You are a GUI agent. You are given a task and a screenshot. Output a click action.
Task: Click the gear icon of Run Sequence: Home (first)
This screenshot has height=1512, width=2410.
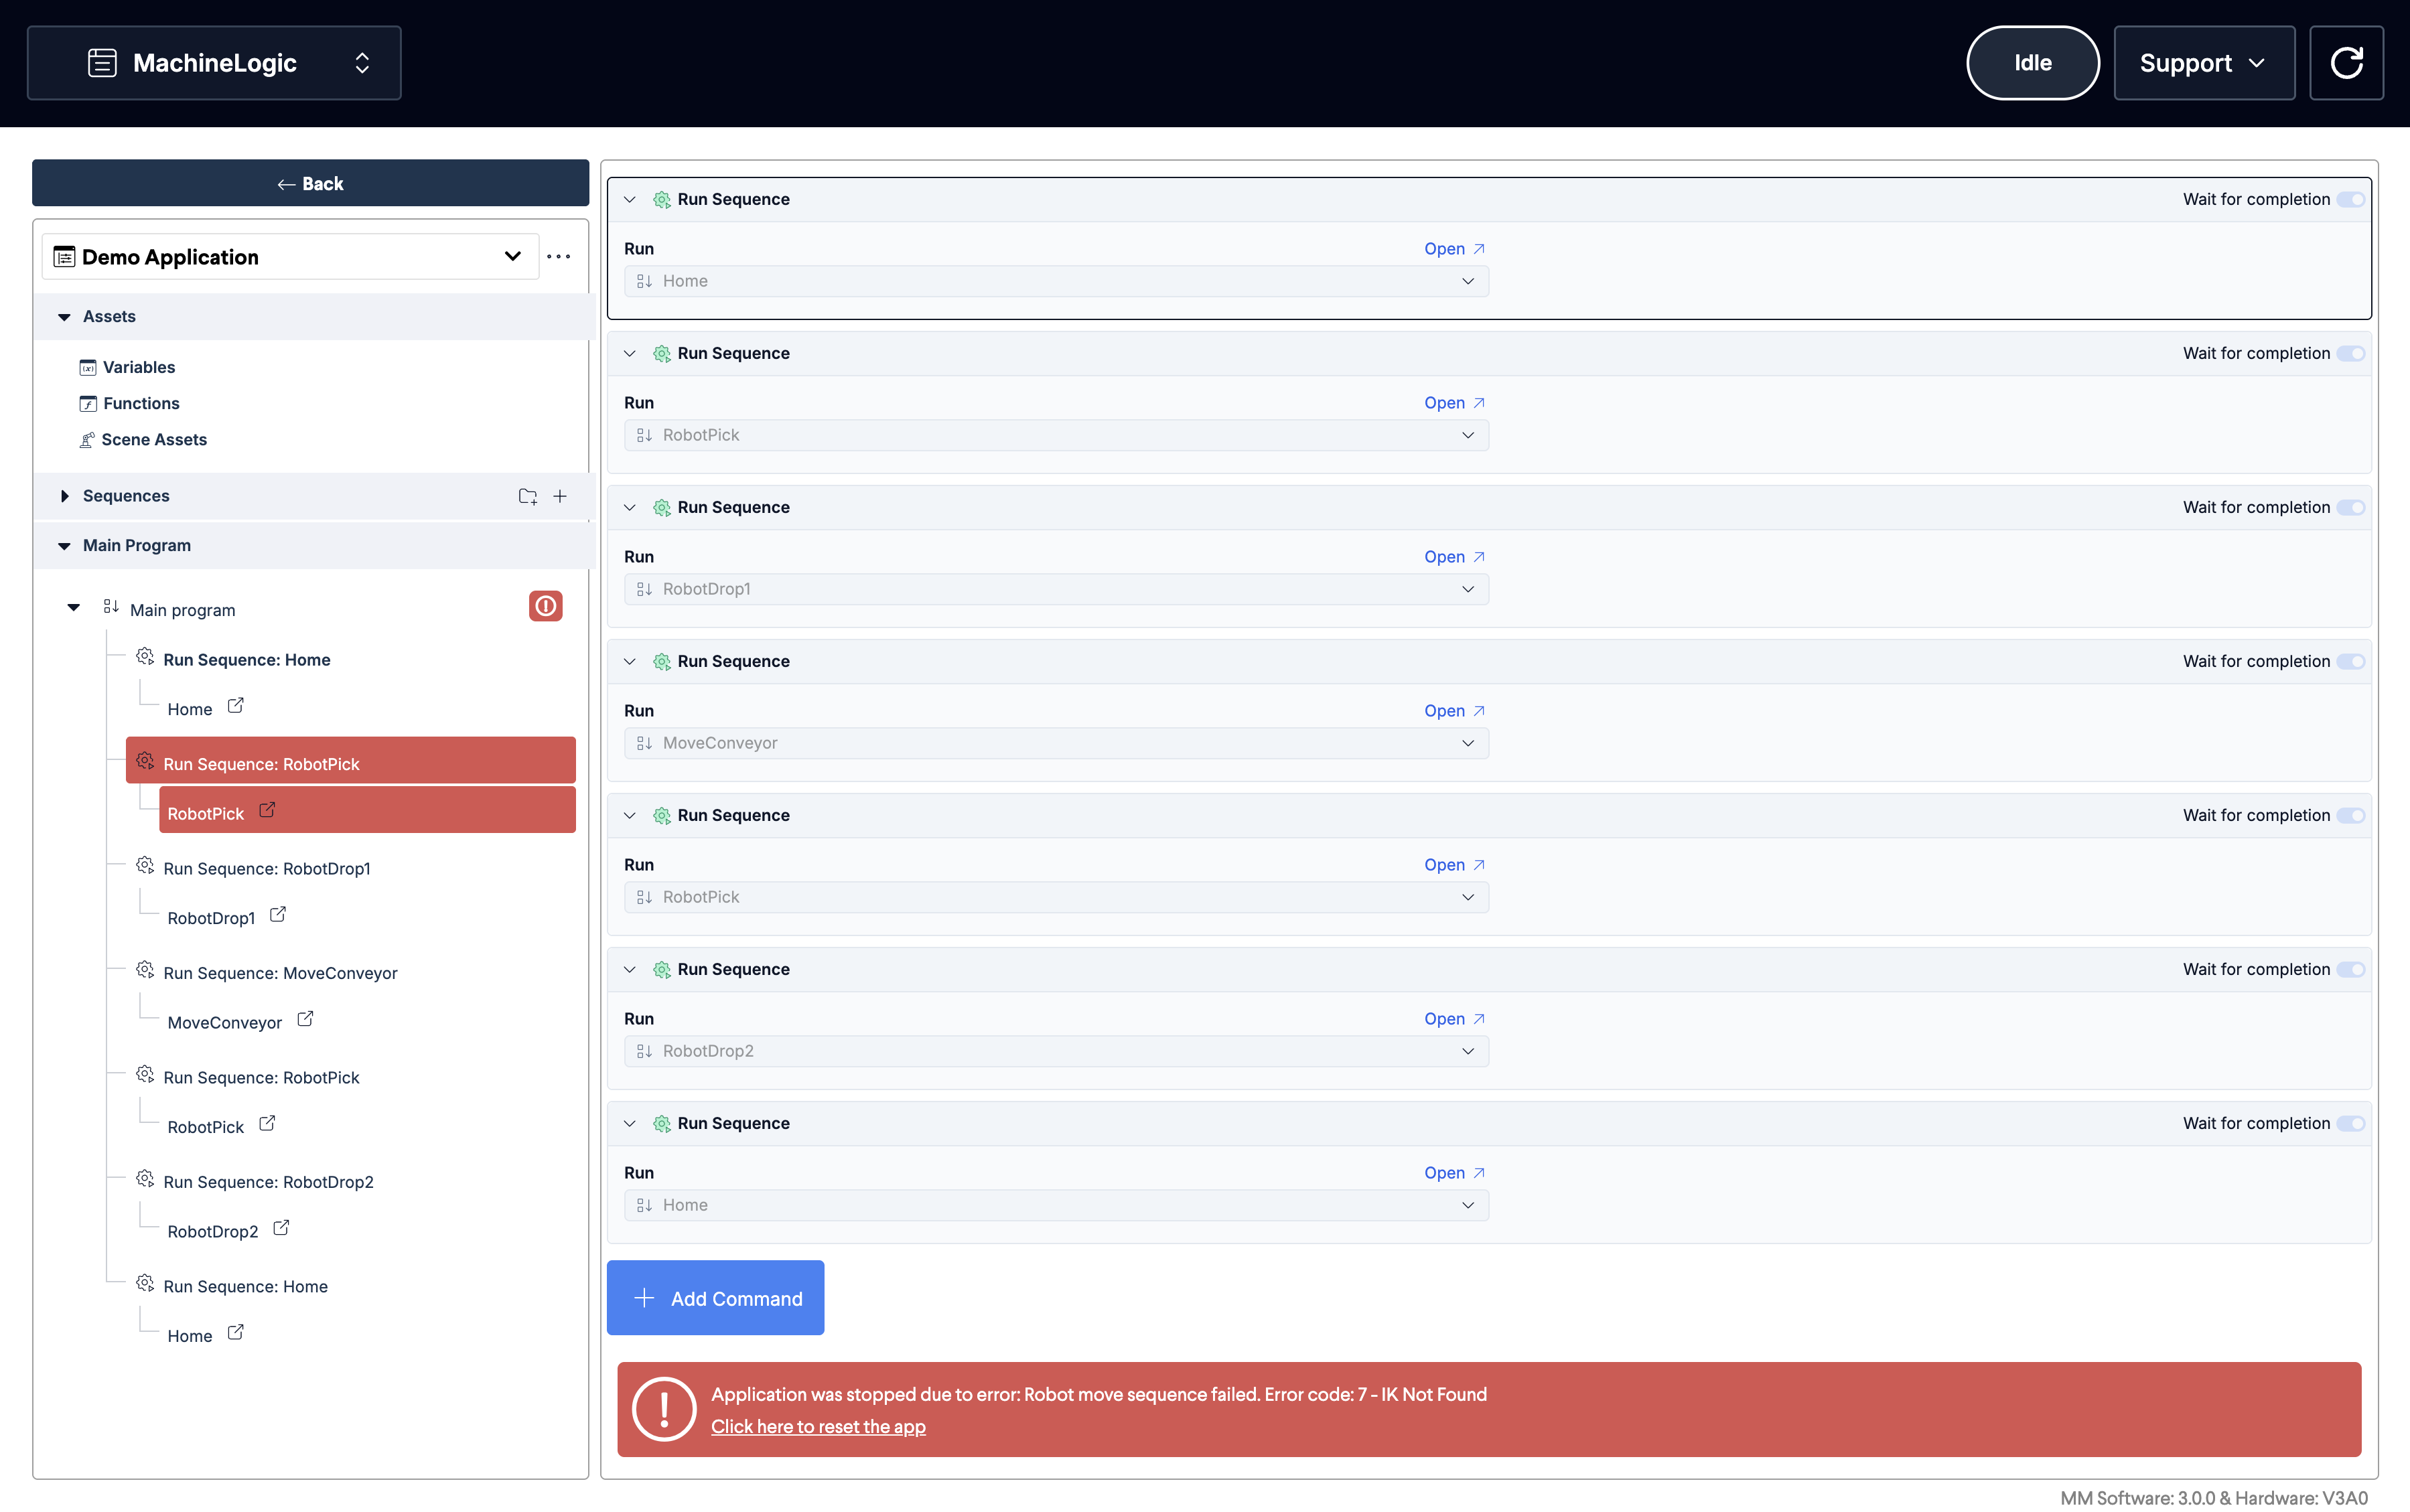(x=145, y=657)
